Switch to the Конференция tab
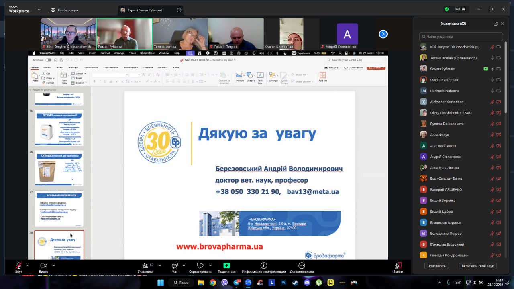 pyautogui.click(x=65, y=10)
